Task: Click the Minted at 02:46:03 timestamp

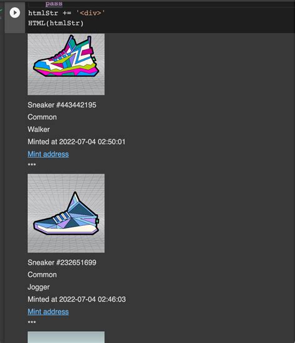Action: tap(77, 299)
